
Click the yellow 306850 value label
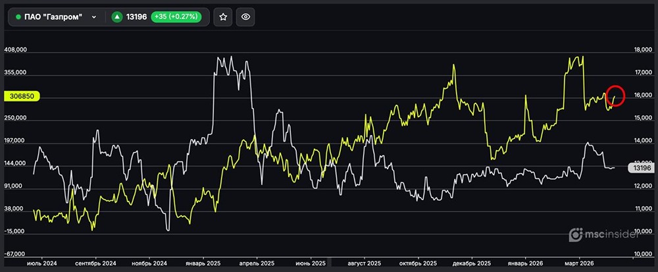[x=23, y=96]
